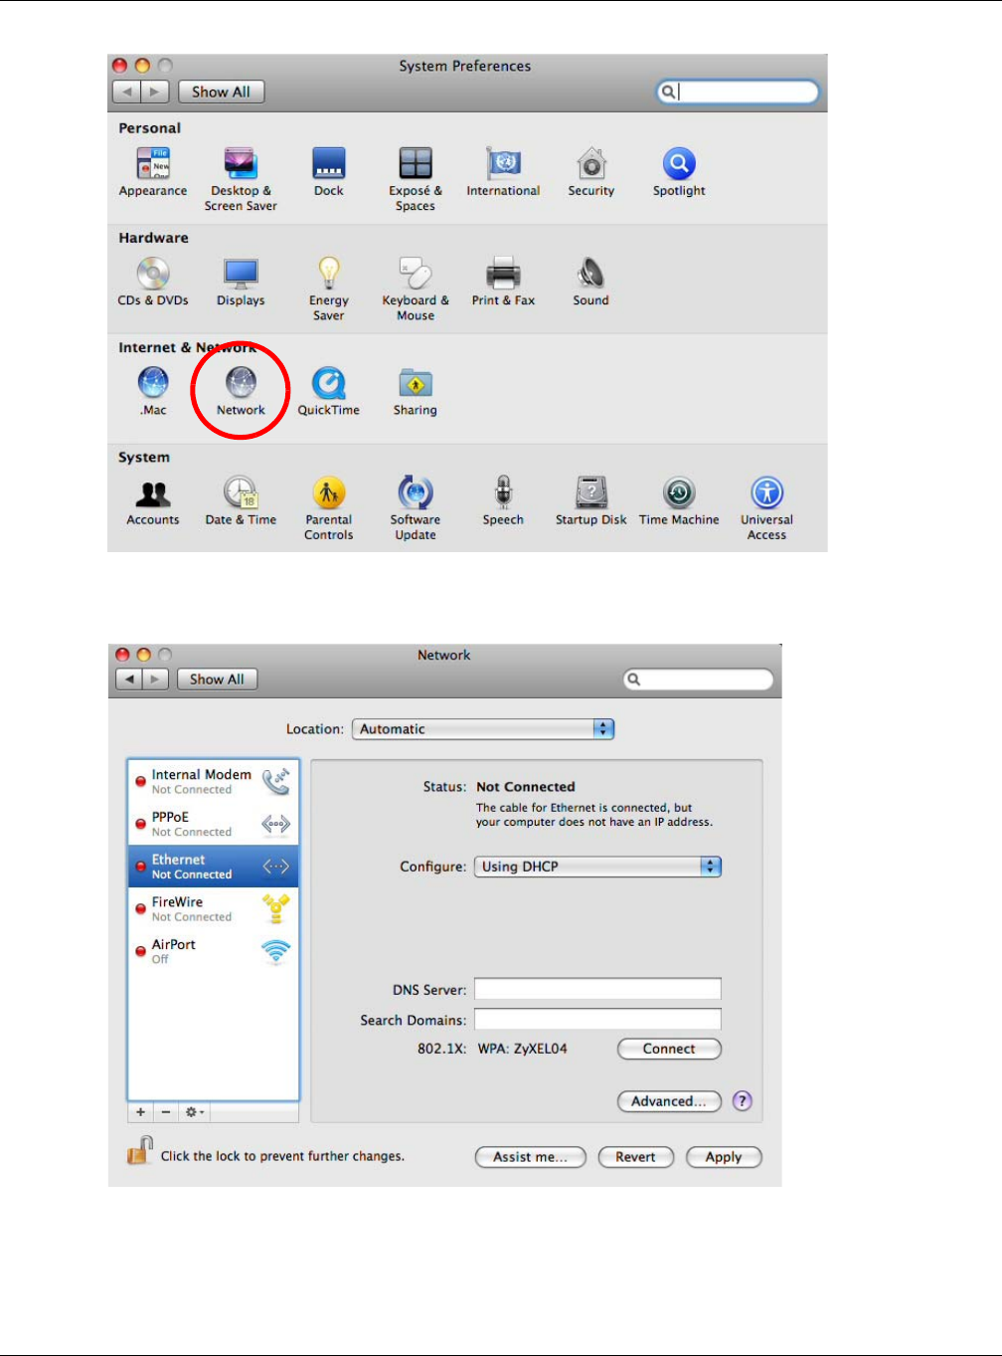This screenshot has height=1356, width=1002.
Task: Open Displays preferences
Action: tap(241, 281)
